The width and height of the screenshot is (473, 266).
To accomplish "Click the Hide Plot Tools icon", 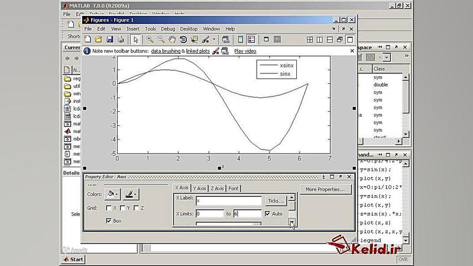I will pyautogui.click(x=266, y=39).
